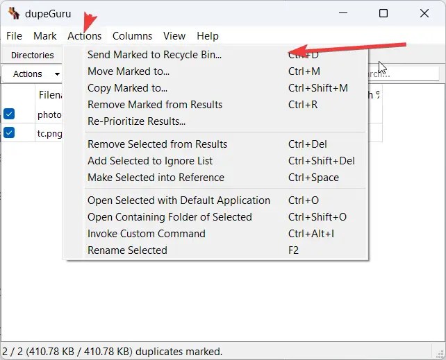Expand the Actions dropdown button
The image size is (446, 360).
pyautogui.click(x=33, y=74)
